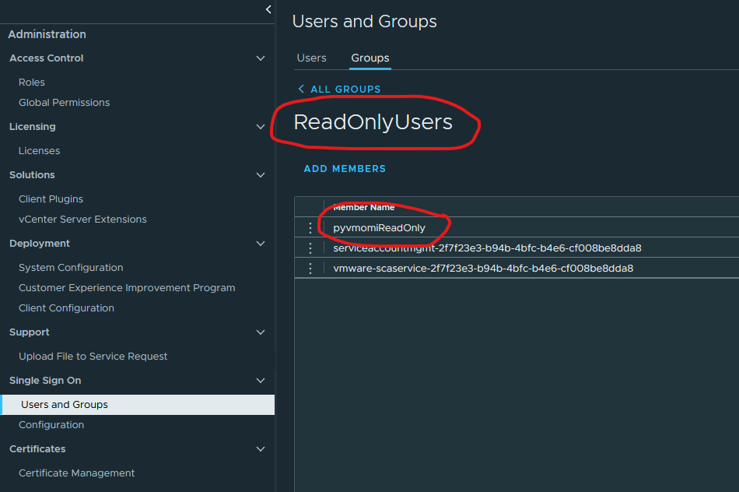Select Users and Groups in sidebar
This screenshot has height=492, width=739.
pyautogui.click(x=137, y=405)
